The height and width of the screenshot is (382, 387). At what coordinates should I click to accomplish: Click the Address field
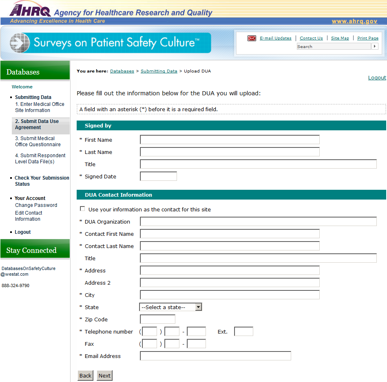tap(230, 270)
